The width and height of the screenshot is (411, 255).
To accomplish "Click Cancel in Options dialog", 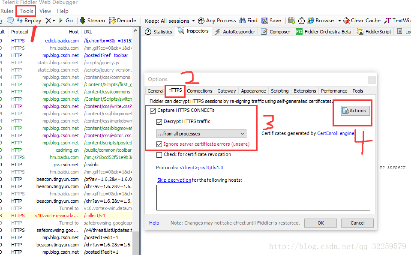I will 357,223.
